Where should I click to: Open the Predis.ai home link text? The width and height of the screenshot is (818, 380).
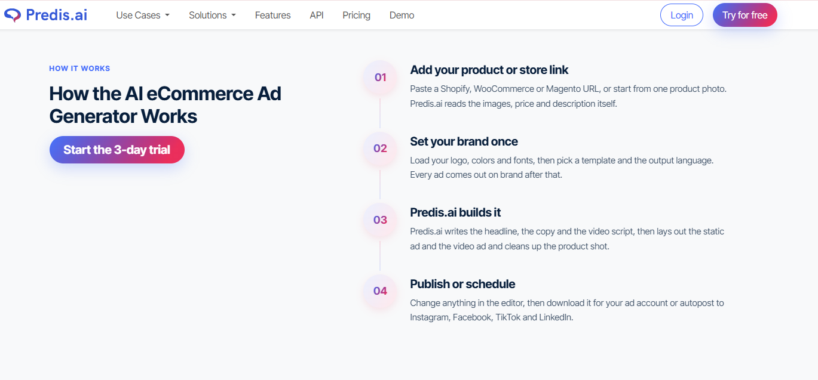(57, 15)
